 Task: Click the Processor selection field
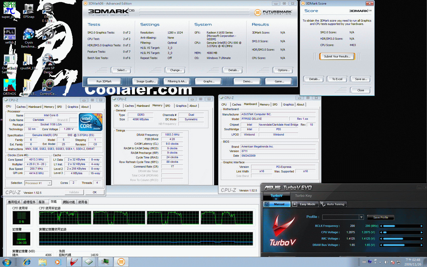(38, 183)
